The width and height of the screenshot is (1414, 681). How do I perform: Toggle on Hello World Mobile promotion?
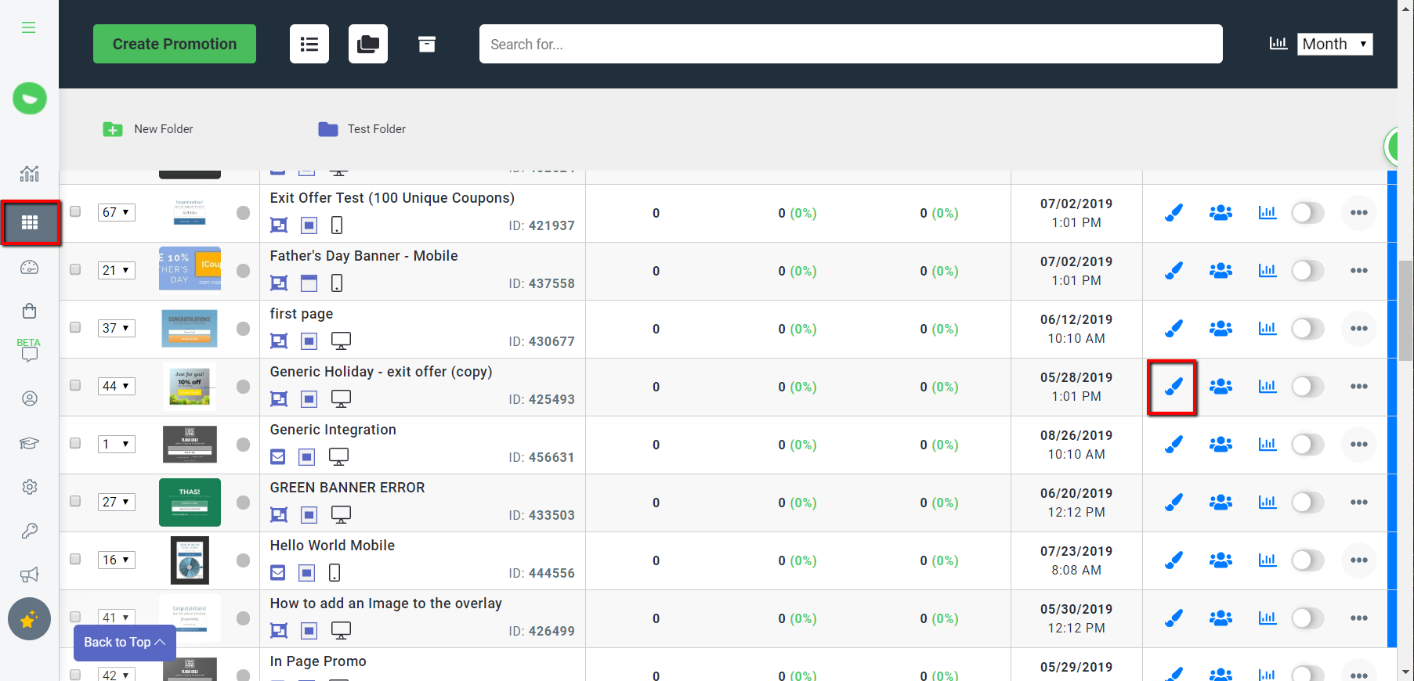(1307, 560)
